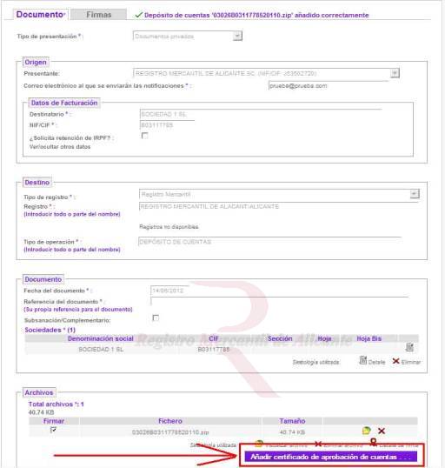Click the Detalle icon under Sociedades
Image resolution: width=445 pixels, height=468 pixels.
tap(363, 360)
